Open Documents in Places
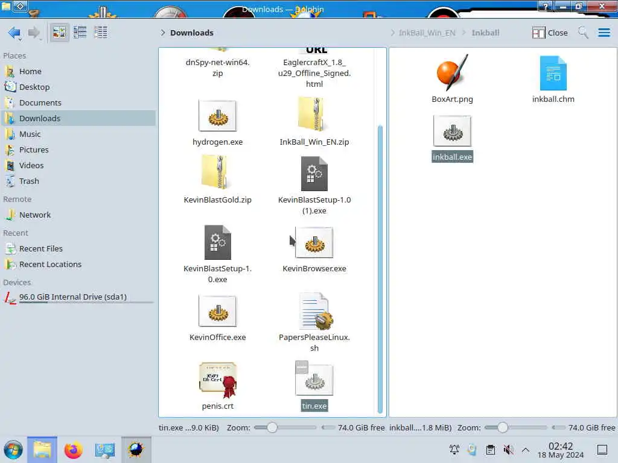The image size is (618, 463). 78,102
